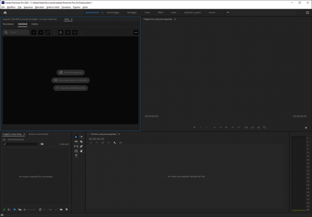Switch to the Trascrizione tab

8,24
